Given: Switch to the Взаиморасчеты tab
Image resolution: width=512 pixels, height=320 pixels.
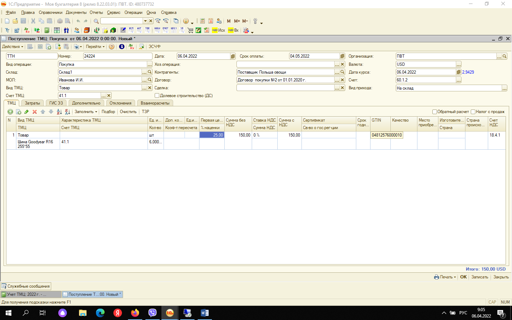Looking at the screenshot, I should click(155, 103).
